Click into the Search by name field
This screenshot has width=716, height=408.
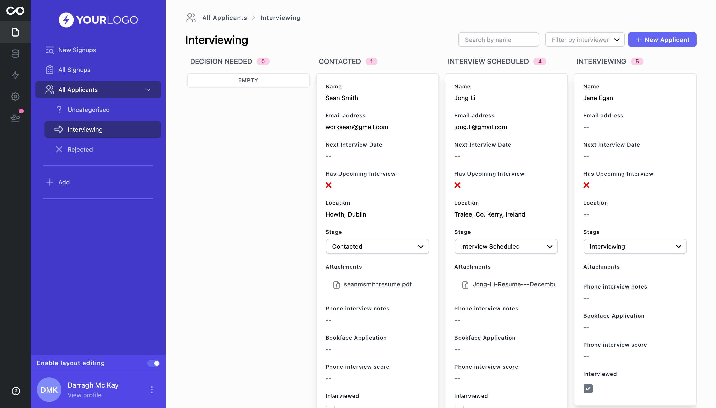[498, 40]
